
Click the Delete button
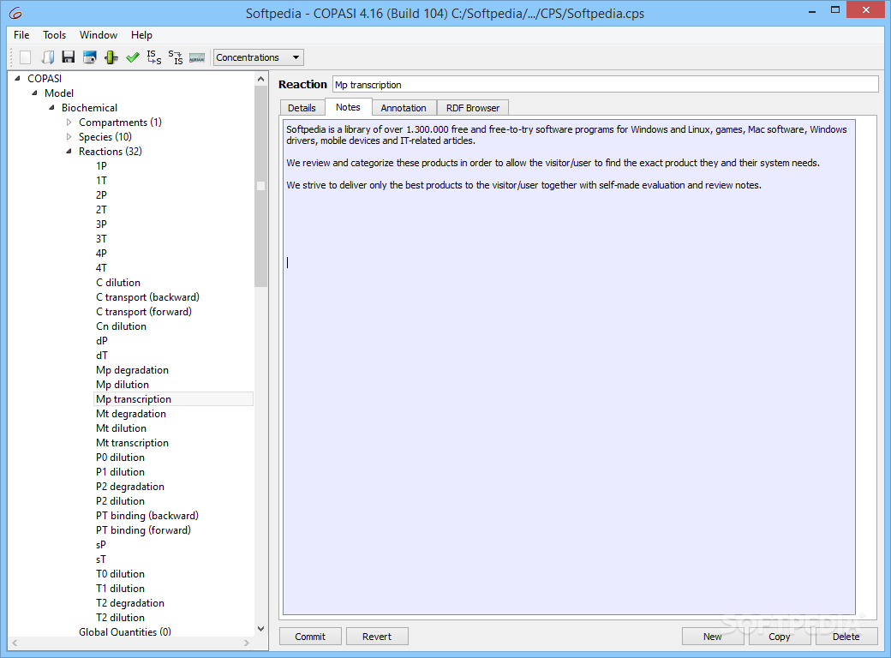[x=846, y=637]
